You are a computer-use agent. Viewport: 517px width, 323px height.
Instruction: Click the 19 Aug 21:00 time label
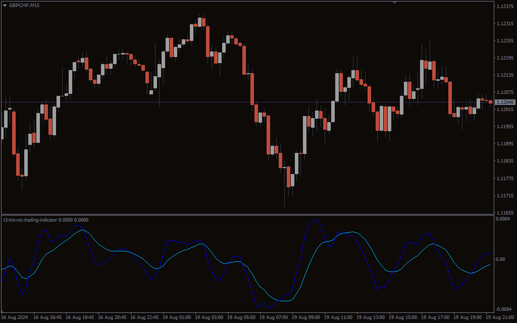coord(500,318)
